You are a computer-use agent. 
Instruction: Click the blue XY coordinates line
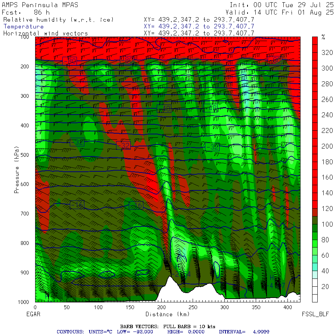(x=199, y=27)
